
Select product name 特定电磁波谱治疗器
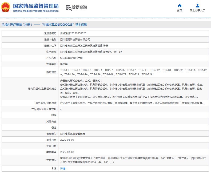71,58
